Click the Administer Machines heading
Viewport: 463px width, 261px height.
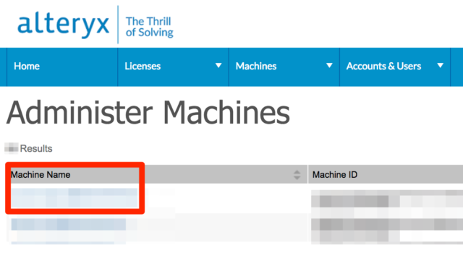click(148, 113)
